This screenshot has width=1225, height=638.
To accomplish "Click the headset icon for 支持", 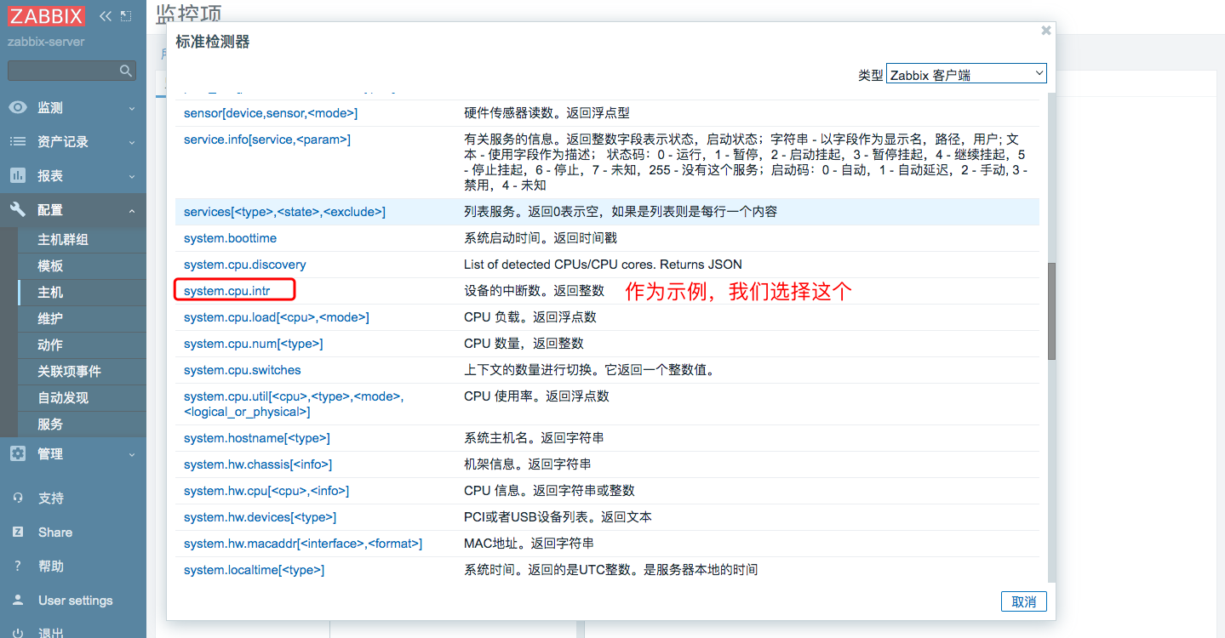I will point(18,498).
